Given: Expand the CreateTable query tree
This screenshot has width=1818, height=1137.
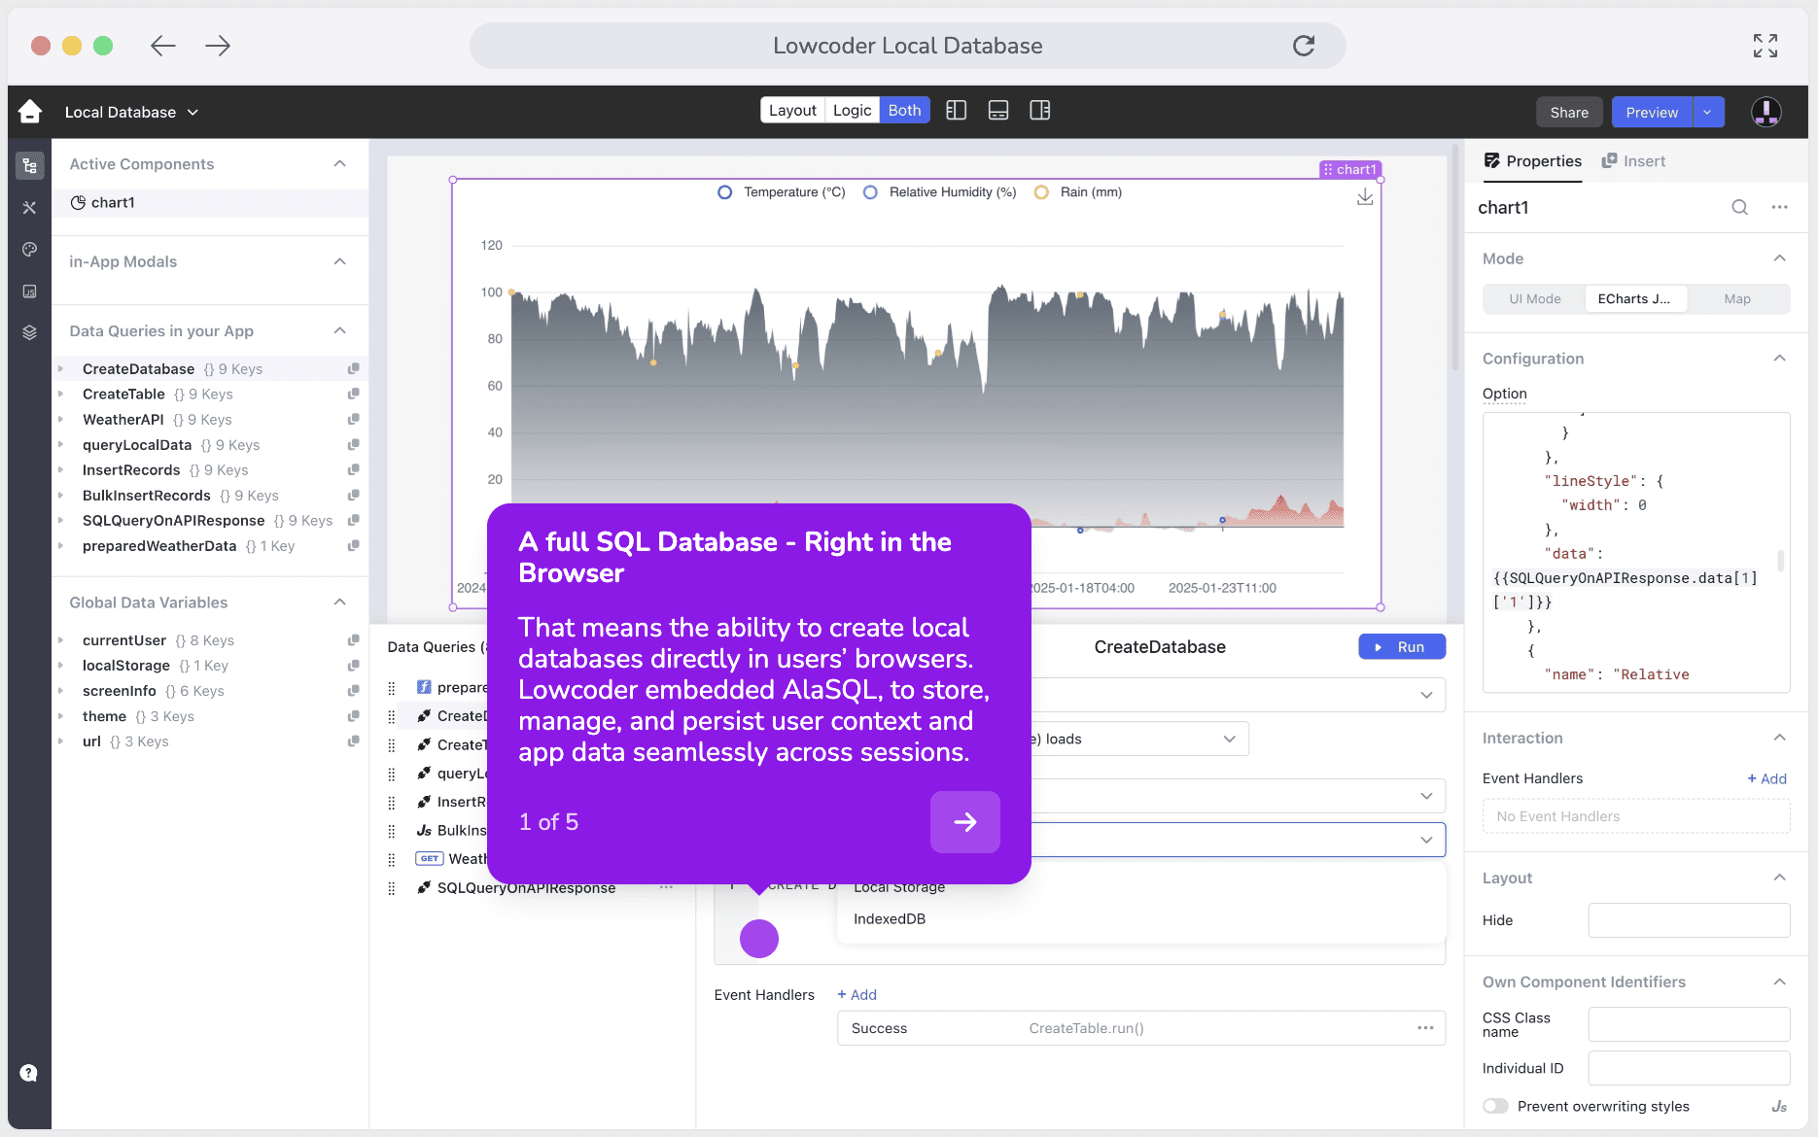Looking at the screenshot, I should click(60, 394).
